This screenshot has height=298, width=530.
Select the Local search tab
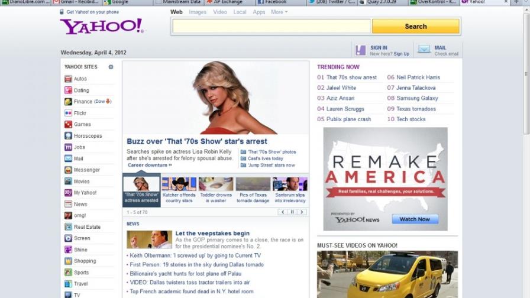[x=240, y=12]
